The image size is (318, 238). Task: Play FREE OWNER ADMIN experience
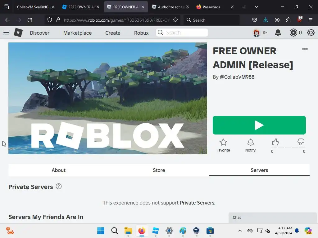[259, 125]
